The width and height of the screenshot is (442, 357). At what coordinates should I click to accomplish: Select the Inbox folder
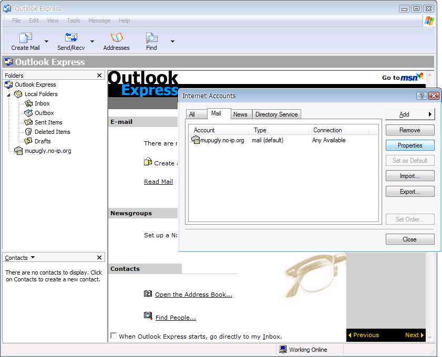[x=42, y=103]
